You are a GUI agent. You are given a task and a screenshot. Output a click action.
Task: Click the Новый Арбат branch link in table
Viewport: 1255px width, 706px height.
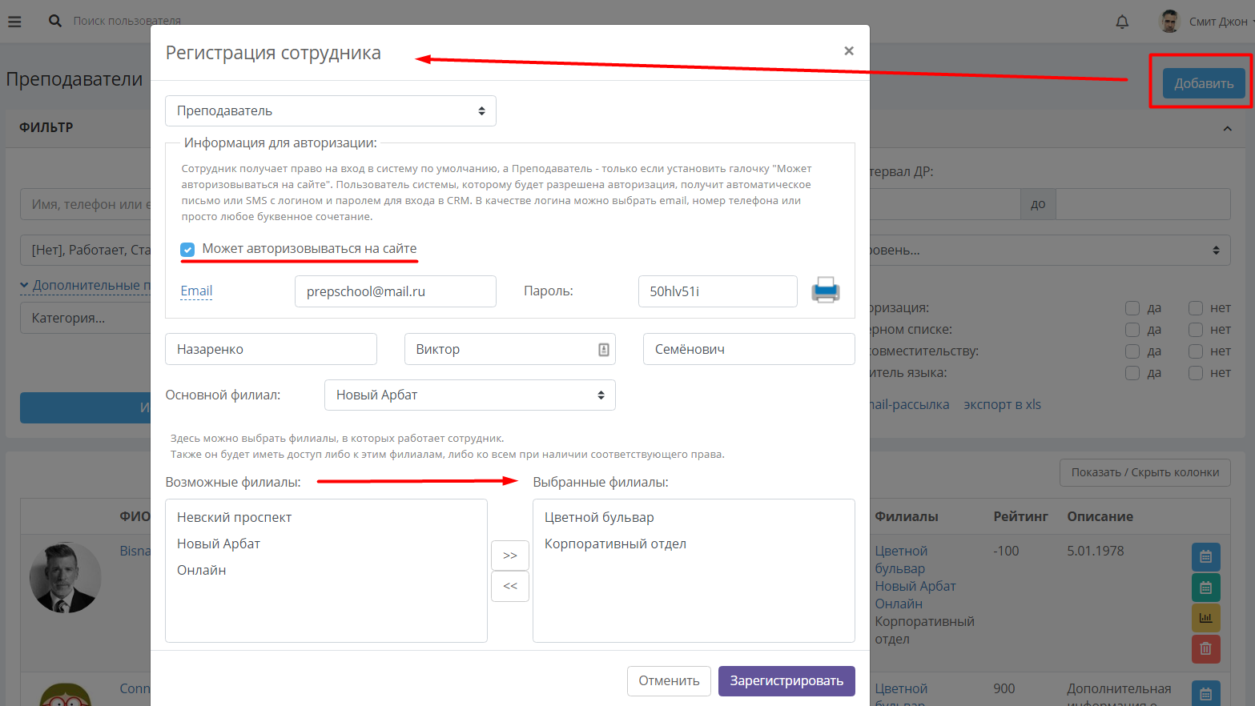pos(915,587)
